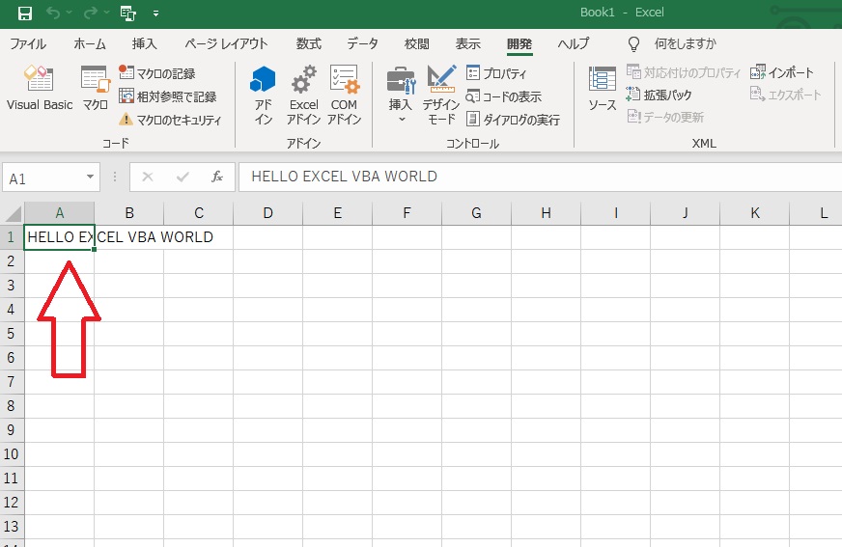
Task: Expand the Customize Quick Access Toolbar arrow
Action: coord(155,14)
